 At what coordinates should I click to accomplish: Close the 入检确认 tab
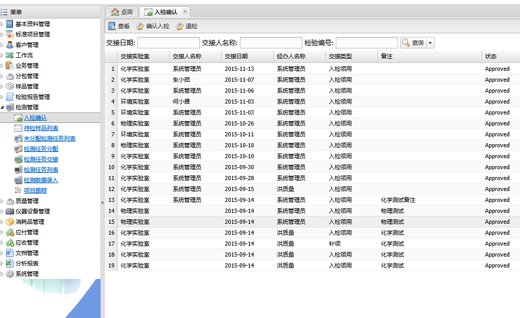click(185, 11)
